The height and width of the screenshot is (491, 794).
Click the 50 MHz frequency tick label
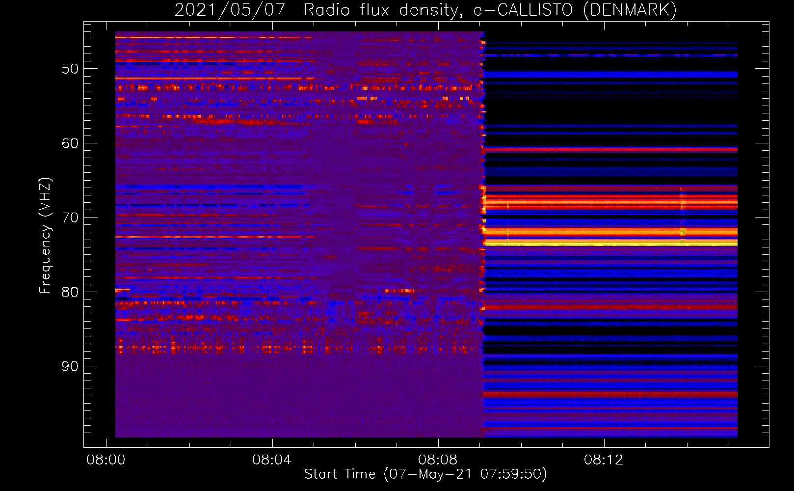(x=70, y=69)
